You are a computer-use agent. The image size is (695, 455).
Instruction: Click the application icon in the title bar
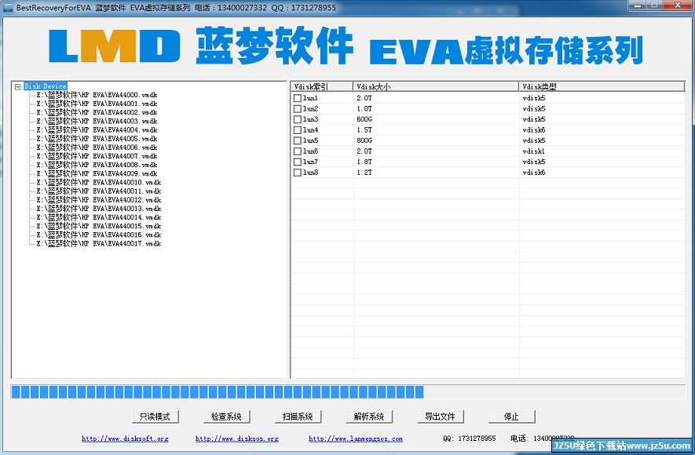point(8,8)
